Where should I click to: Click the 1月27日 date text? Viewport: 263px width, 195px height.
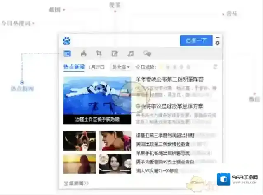tap(96, 67)
